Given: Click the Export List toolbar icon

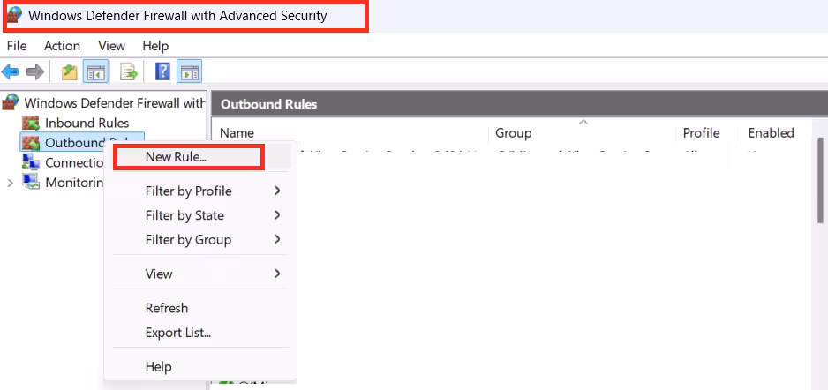Looking at the screenshot, I should (129, 71).
